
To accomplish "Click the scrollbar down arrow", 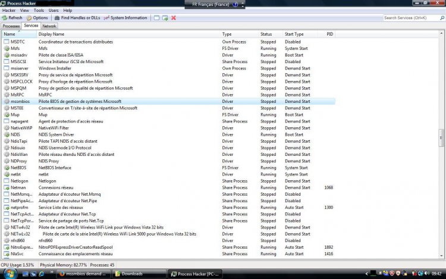I will point(441,256).
